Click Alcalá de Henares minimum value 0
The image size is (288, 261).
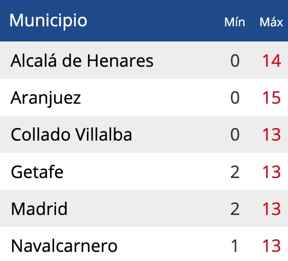pos(235,61)
